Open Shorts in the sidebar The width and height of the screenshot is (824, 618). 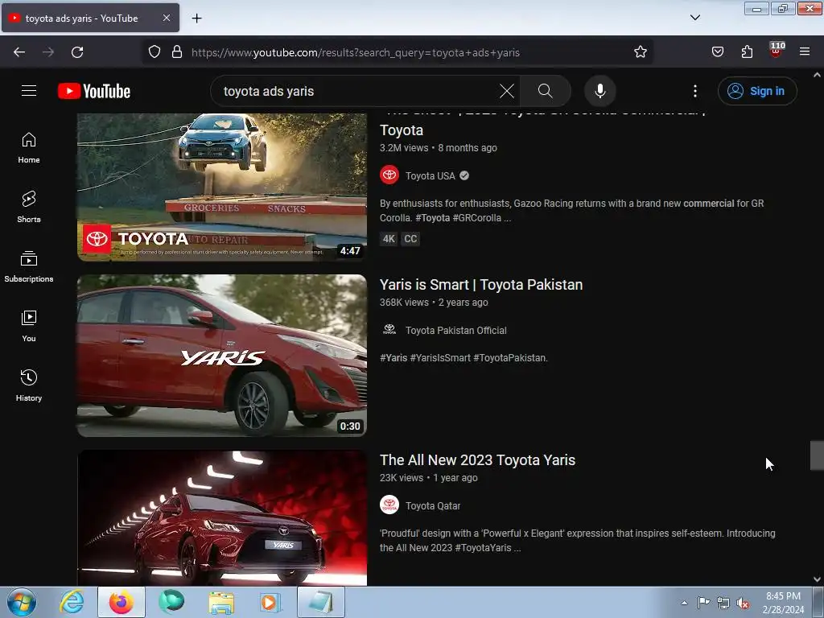(x=29, y=207)
